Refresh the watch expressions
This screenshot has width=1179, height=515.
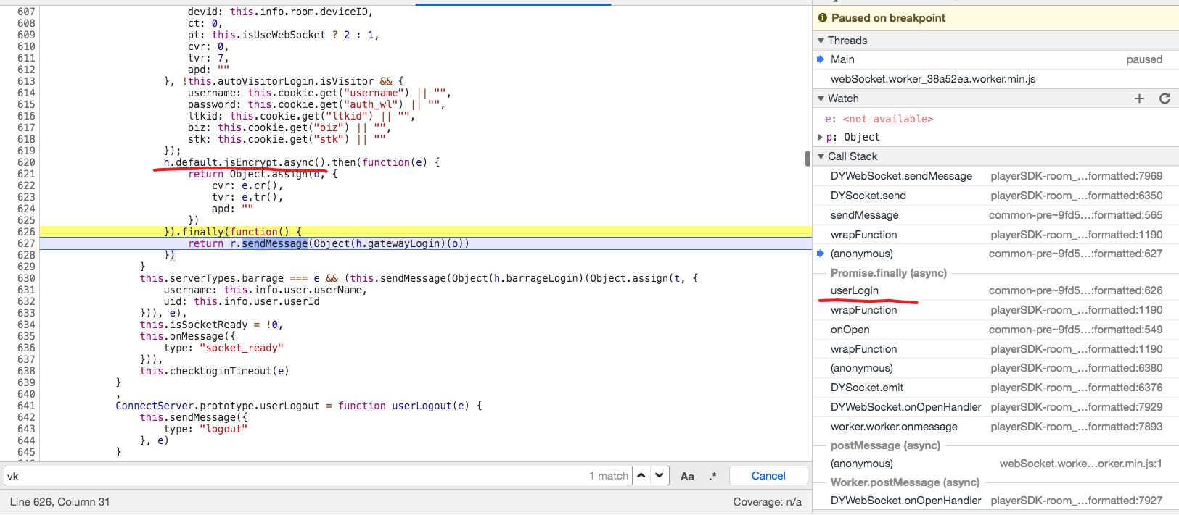tap(1164, 99)
